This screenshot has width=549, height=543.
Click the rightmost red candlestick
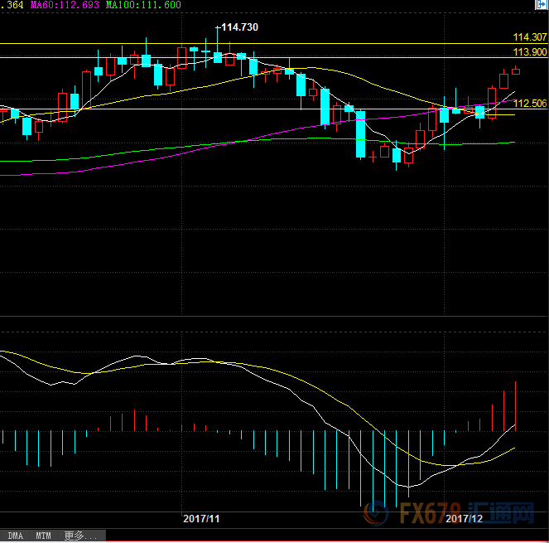(x=515, y=70)
